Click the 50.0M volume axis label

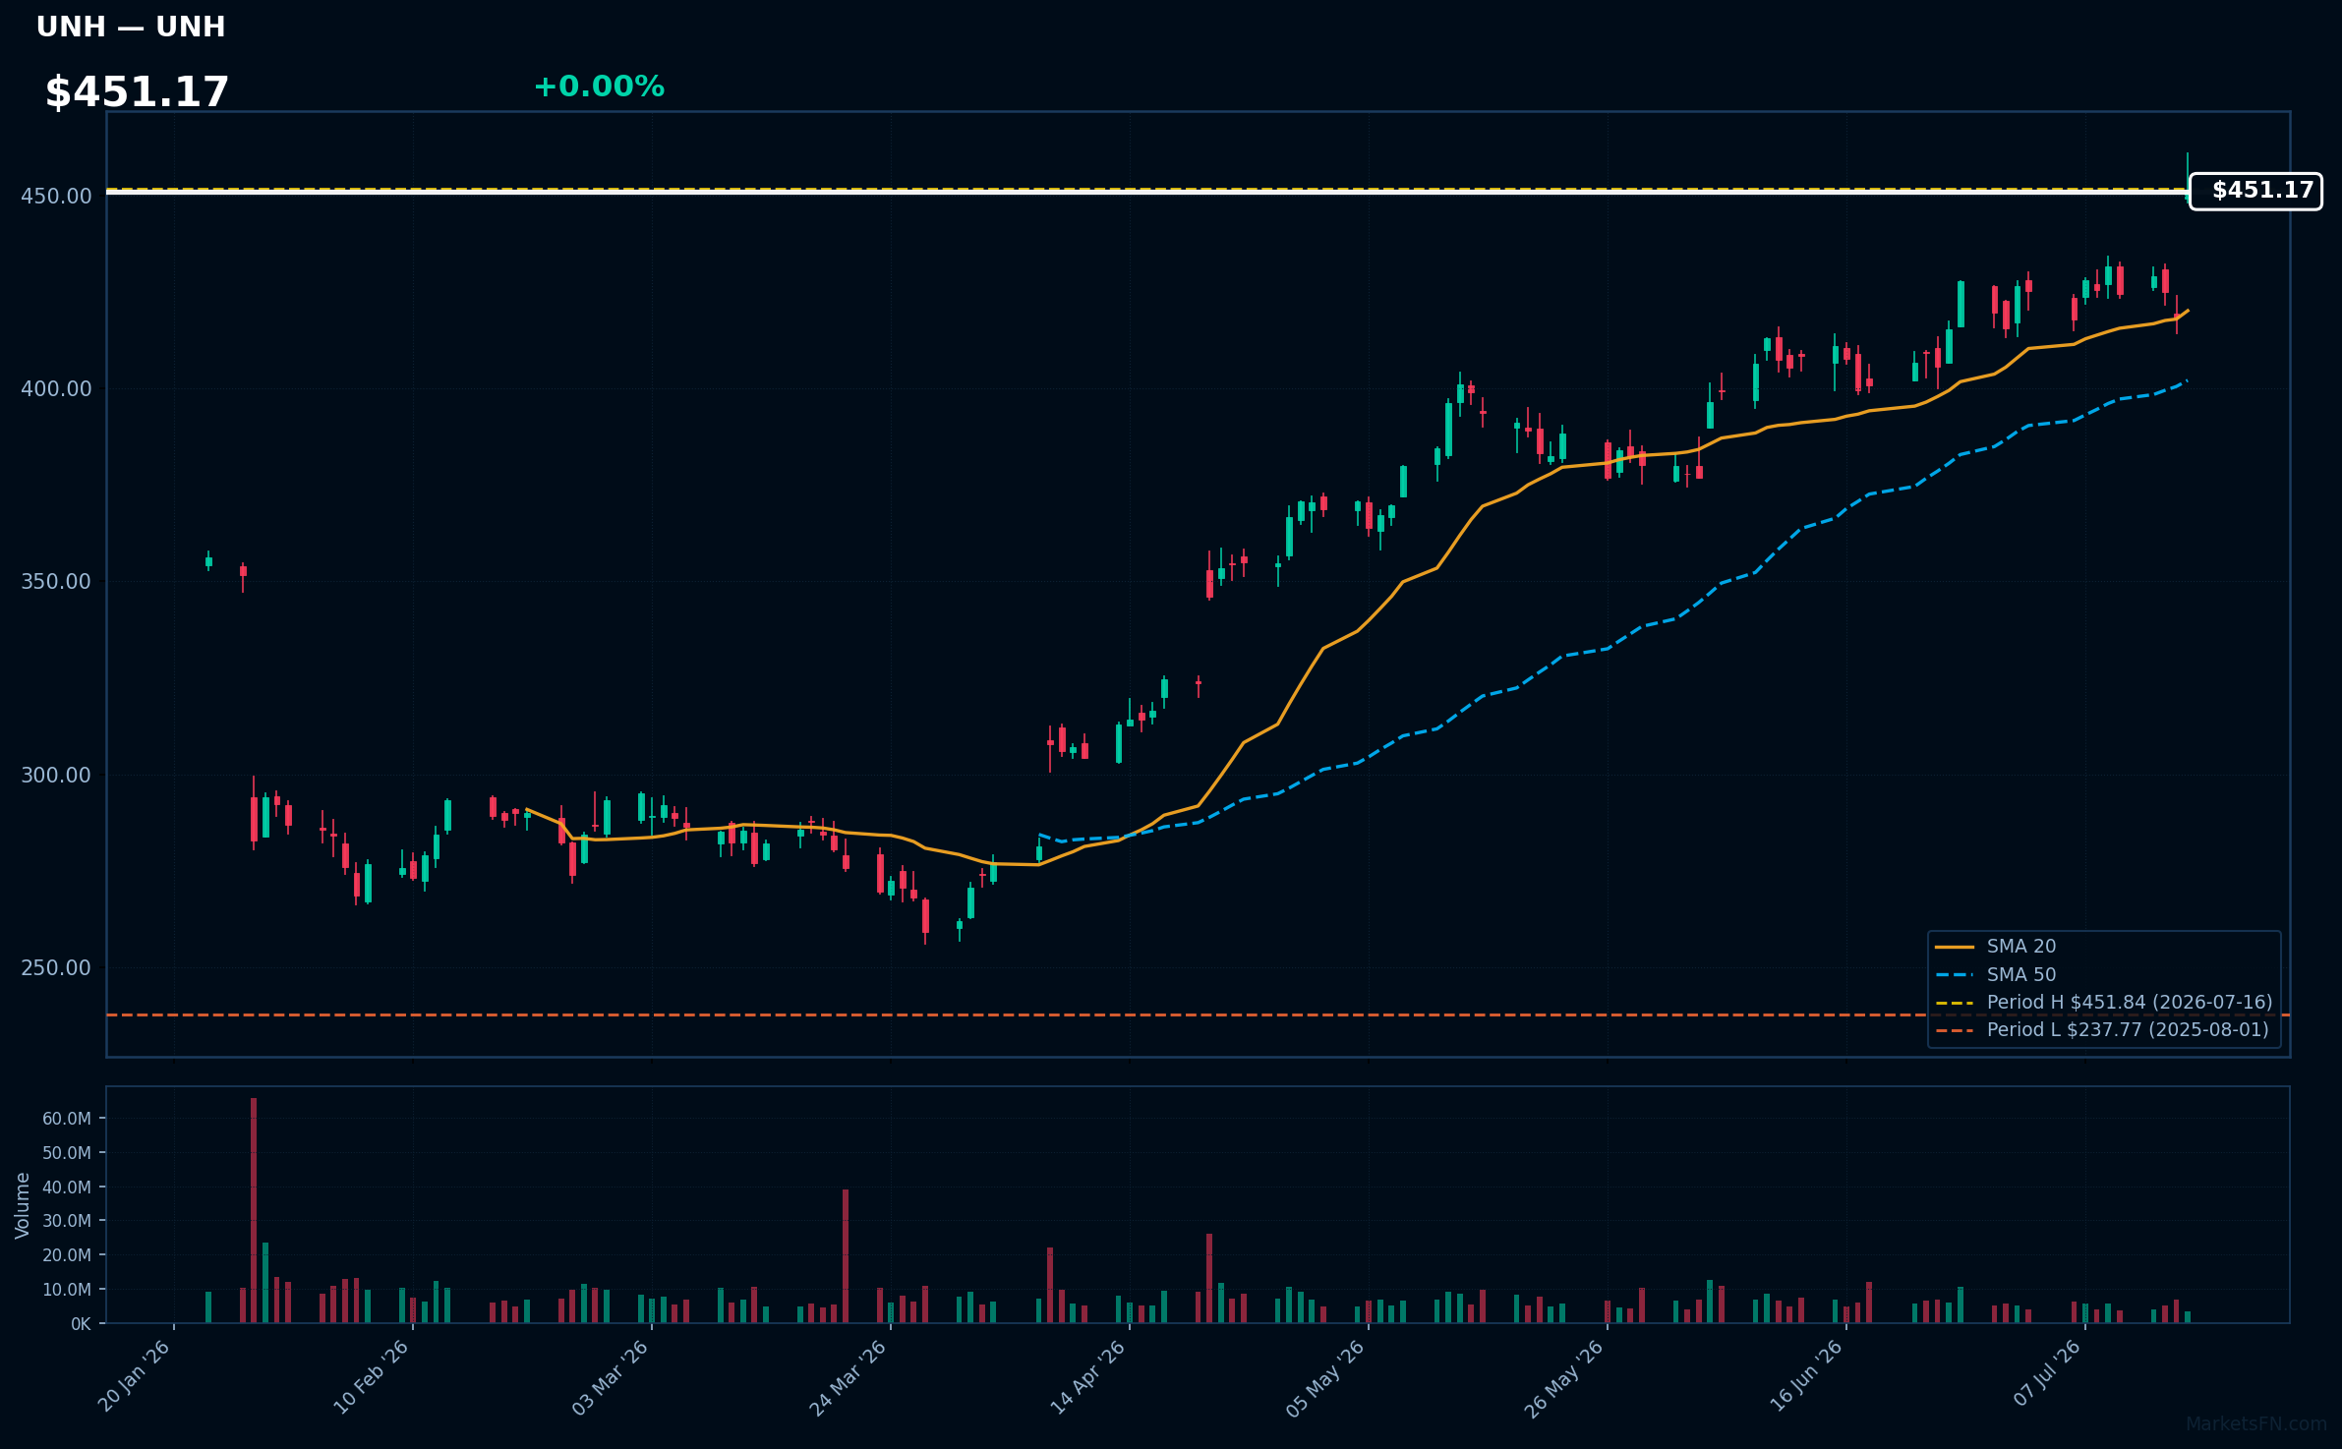pos(67,1153)
